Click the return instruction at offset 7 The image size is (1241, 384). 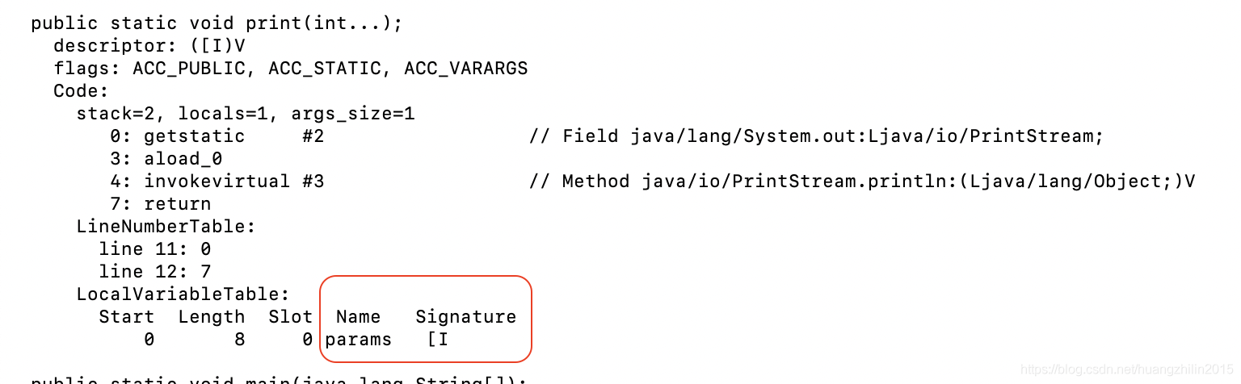[x=177, y=204]
